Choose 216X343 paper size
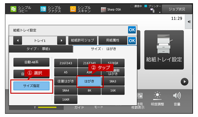 click(x=66, y=63)
